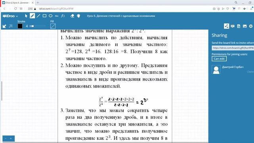Viewport: 254px width, 143px height.
Task: Select the Rectangle shape tool
Action: tap(44, 16)
